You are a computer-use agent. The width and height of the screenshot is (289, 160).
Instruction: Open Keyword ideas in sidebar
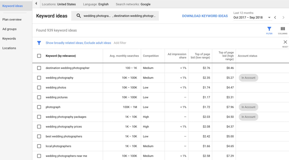pos(12,6)
